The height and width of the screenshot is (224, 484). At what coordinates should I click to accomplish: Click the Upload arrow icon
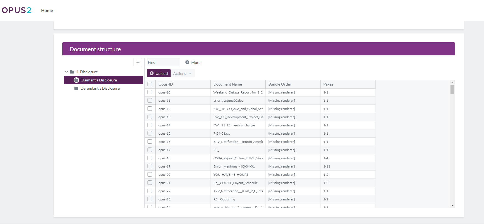click(x=152, y=73)
